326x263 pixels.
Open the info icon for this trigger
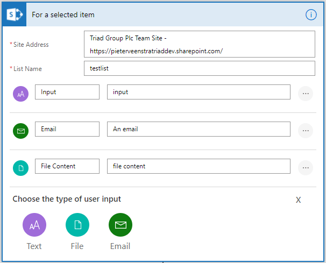click(311, 15)
